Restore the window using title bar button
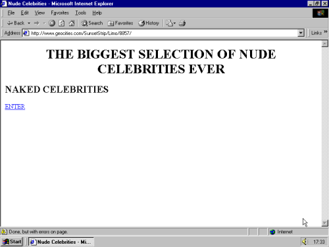The image size is (329, 247). coord(317,3)
